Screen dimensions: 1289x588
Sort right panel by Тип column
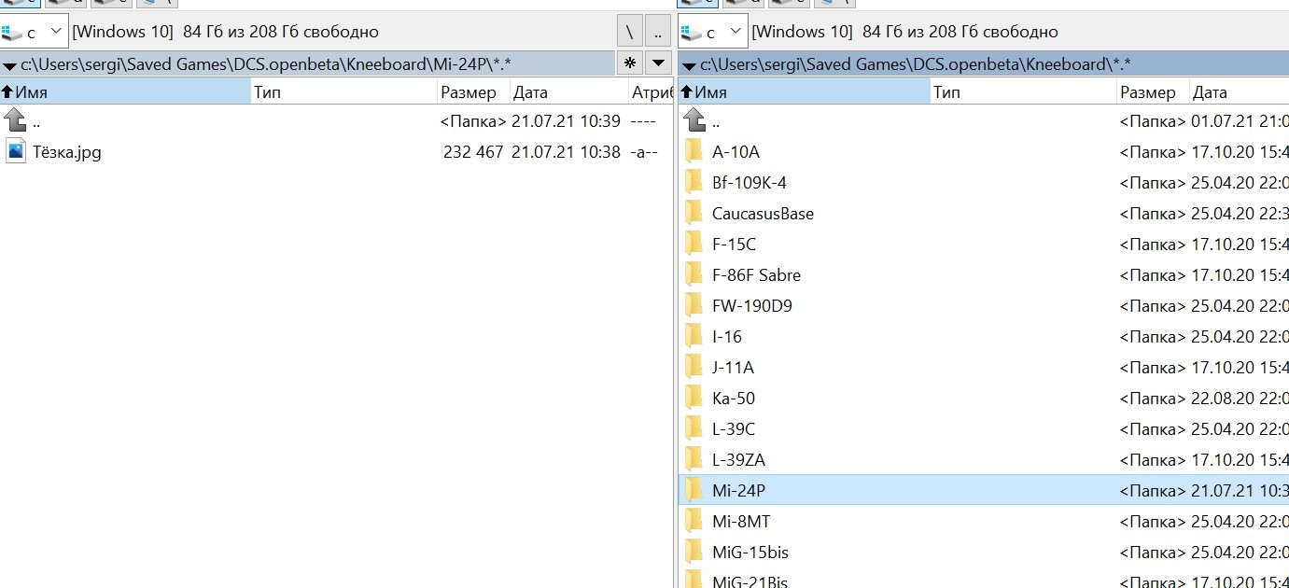pos(1024,91)
